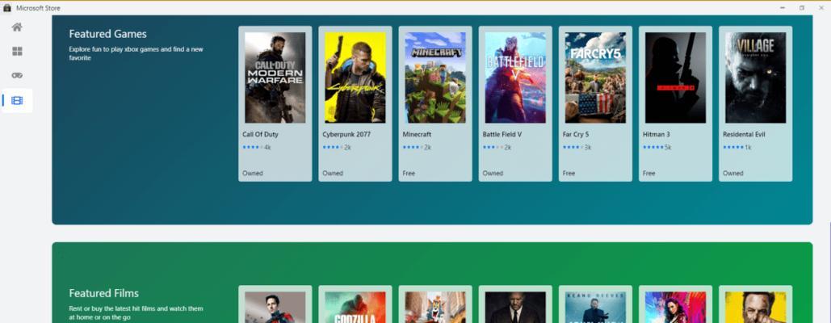831x323 pixels.
Task: Open the Keanu Reeves film poster
Action: [595, 307]
